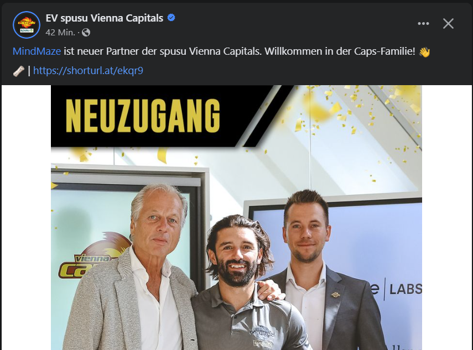Click the rolled newspaper emoji
The height and width of the screenshot is (350, 473).
pyautogui.click(x=19, y=71)
